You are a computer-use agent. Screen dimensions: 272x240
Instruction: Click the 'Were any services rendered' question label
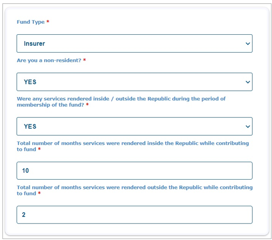coord(121,102)
